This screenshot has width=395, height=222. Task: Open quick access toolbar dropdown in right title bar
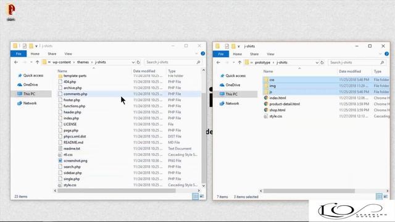[x=239, y=46]
